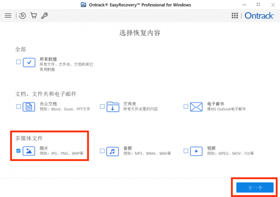Viewport: 280px width, 197px height.
Task: Click the 电子邮件 envelope icon
Action: point(196,107)
